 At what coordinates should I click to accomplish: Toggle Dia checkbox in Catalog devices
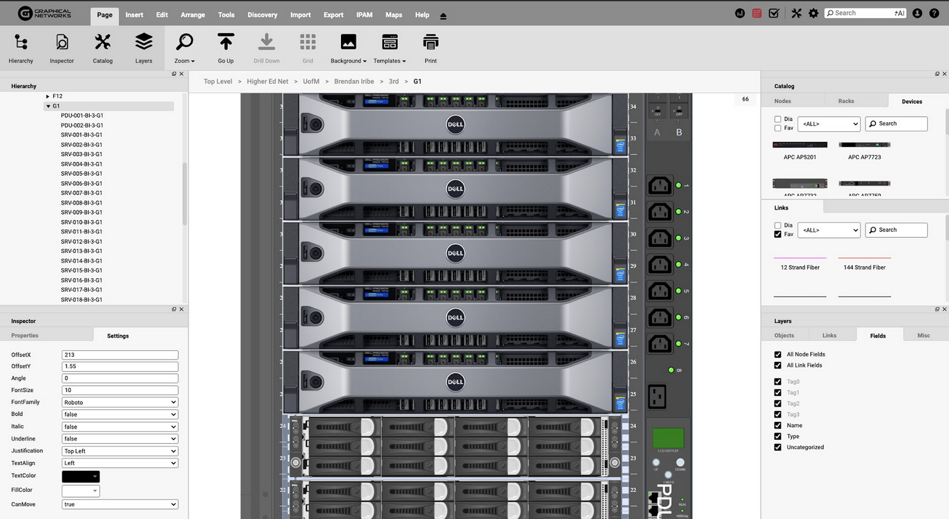click(x=778, y=119)
